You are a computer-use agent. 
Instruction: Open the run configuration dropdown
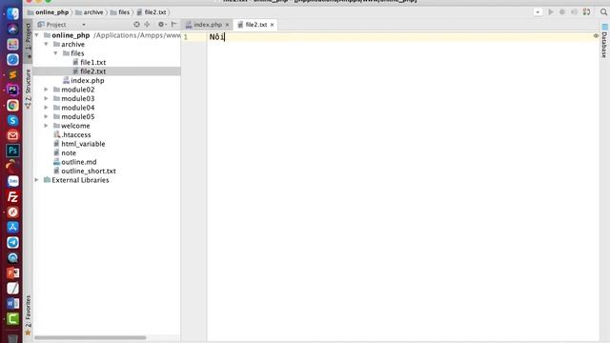(x=538, y=12)
